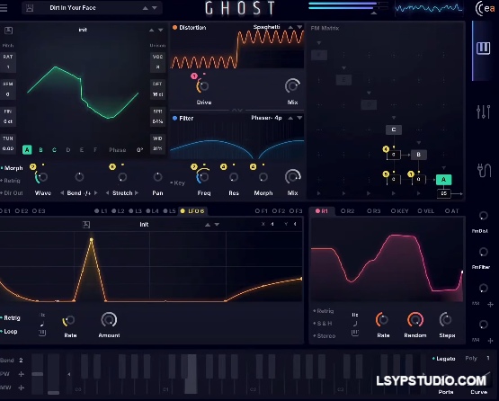Toggle Legato mode
Image resolution: width=499 pixels, height=401 pixels.
coord(443,359)
